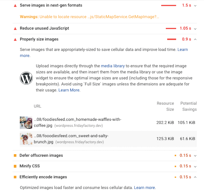Click the WordPress logo icon

(26, 78)
